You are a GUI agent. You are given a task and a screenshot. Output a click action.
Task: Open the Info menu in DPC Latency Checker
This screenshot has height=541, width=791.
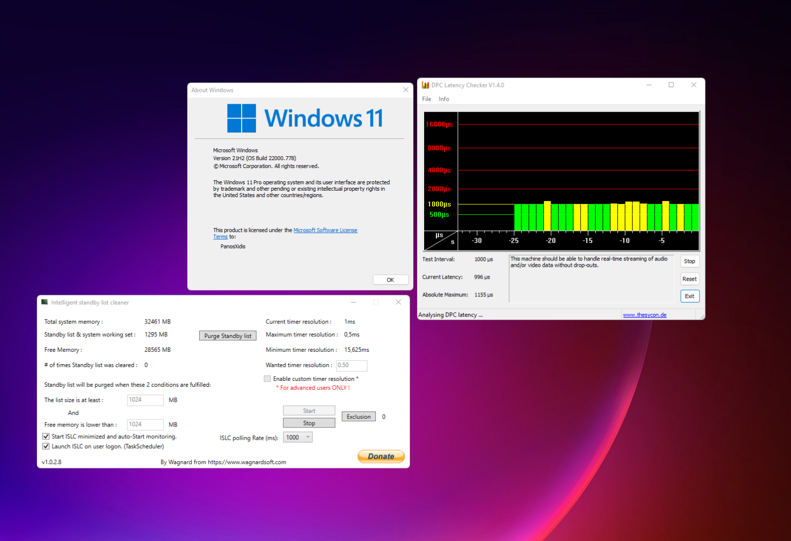point(444,99)
